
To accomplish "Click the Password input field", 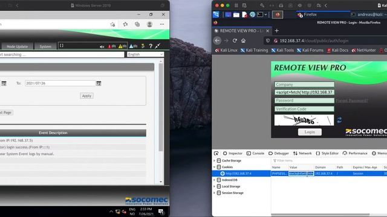I will 304,101.
